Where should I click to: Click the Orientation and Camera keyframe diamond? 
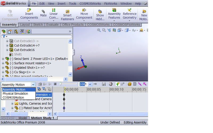[64, 99]
